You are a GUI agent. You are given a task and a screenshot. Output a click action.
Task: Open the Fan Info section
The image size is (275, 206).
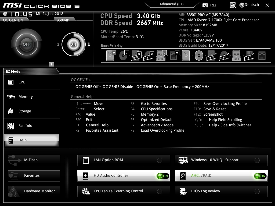click(x=32, y=126)
